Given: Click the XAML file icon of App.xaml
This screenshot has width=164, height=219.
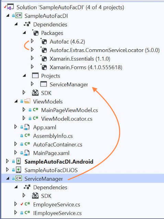Looking at the screenshot, I should point(27,127).
